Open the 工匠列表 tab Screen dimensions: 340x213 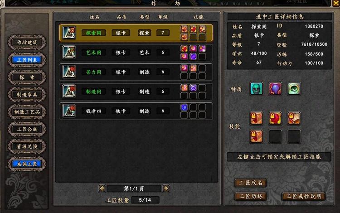pyautogui.click(x=27, y=60)
